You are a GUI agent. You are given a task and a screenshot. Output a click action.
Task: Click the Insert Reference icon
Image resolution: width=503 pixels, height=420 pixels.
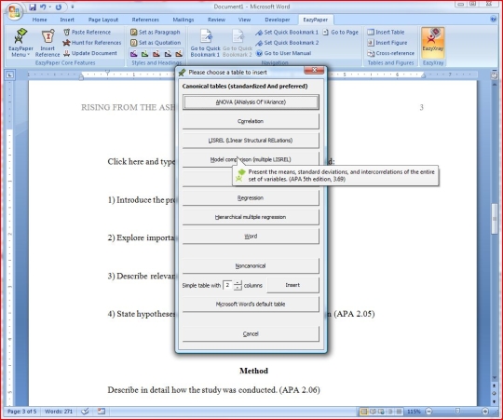click(x=48, y=44)
